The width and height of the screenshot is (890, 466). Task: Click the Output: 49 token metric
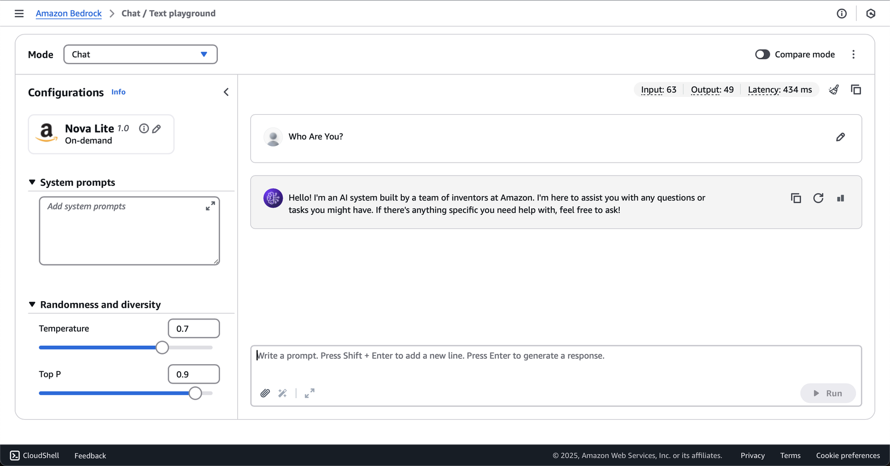click(712, 89)
